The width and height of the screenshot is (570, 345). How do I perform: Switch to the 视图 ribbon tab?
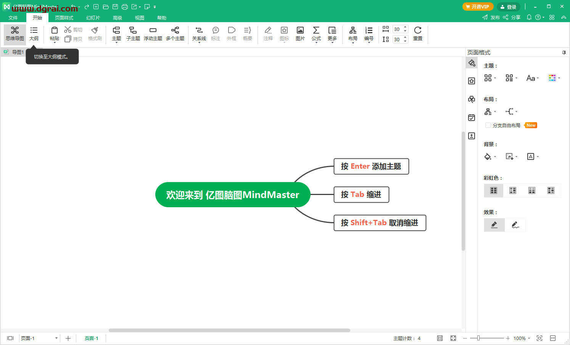pos(139,18)
